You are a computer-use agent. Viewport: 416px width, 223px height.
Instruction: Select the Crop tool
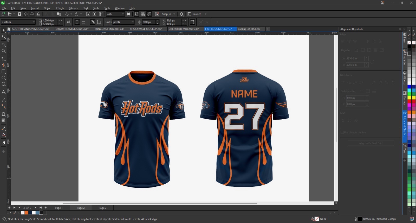[x=3, y=45]
